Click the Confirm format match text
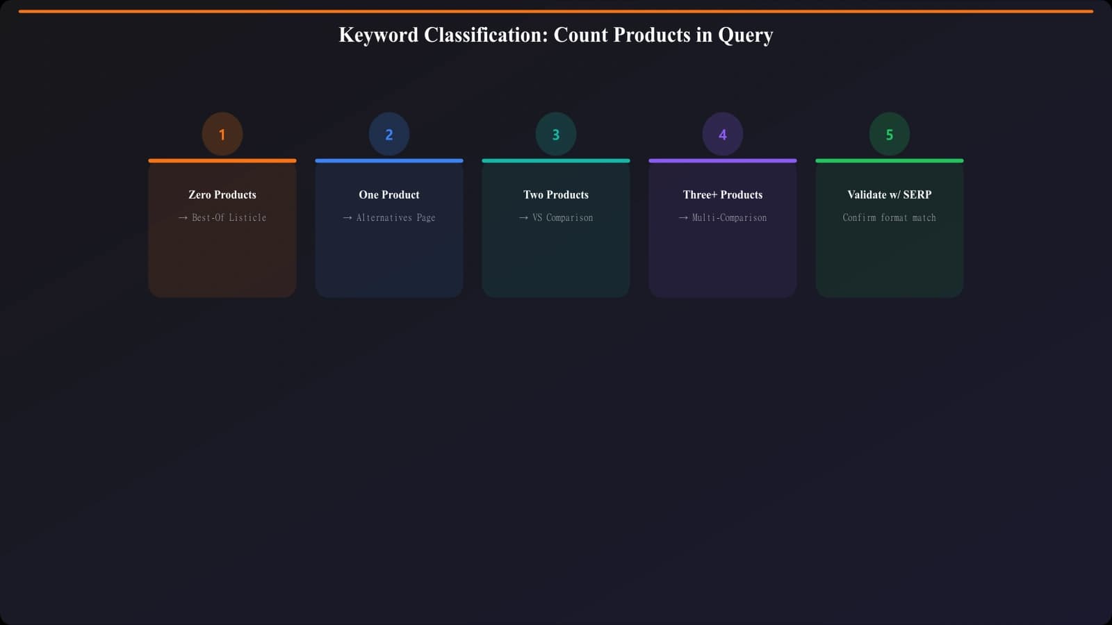This screenshot has height=625, width=1112. [x=890, y=217]
